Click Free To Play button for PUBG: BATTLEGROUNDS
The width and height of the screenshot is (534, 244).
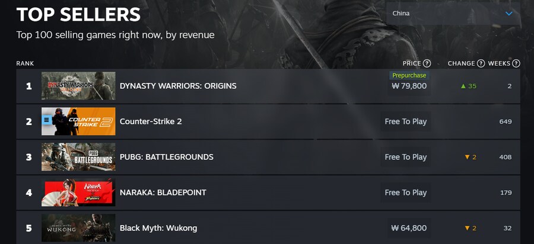click(406, 157)
